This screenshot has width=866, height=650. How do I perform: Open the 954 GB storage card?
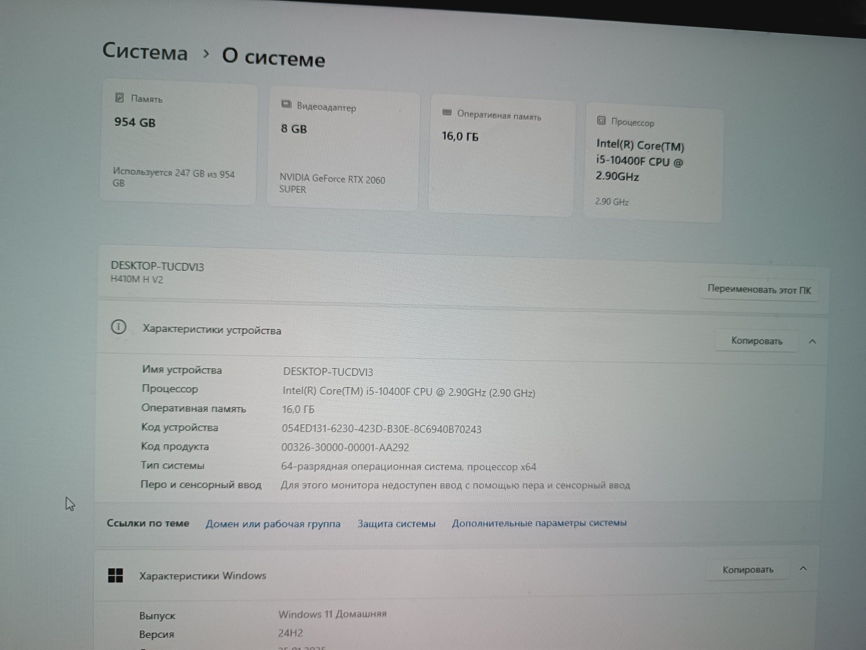click(x=178, y=142)
